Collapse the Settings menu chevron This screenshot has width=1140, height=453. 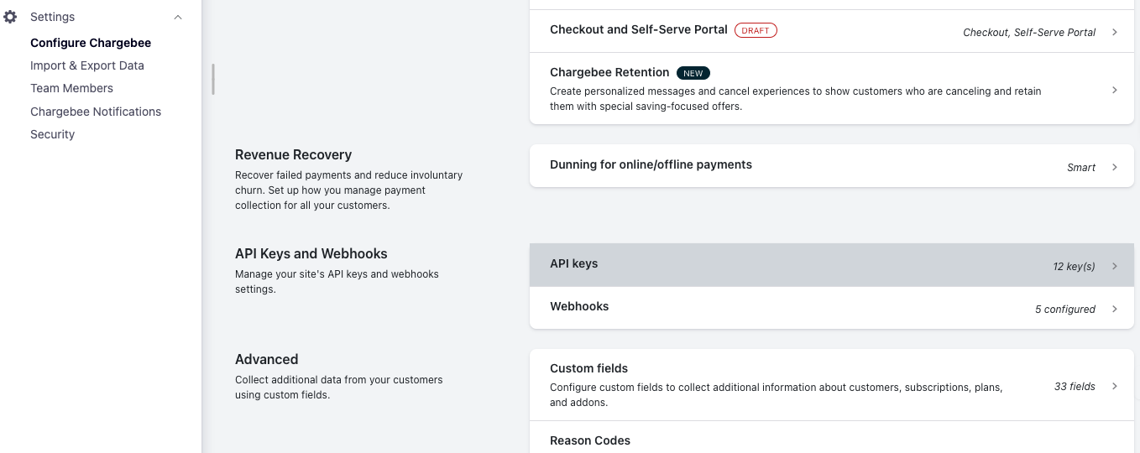tap(178, 17)
